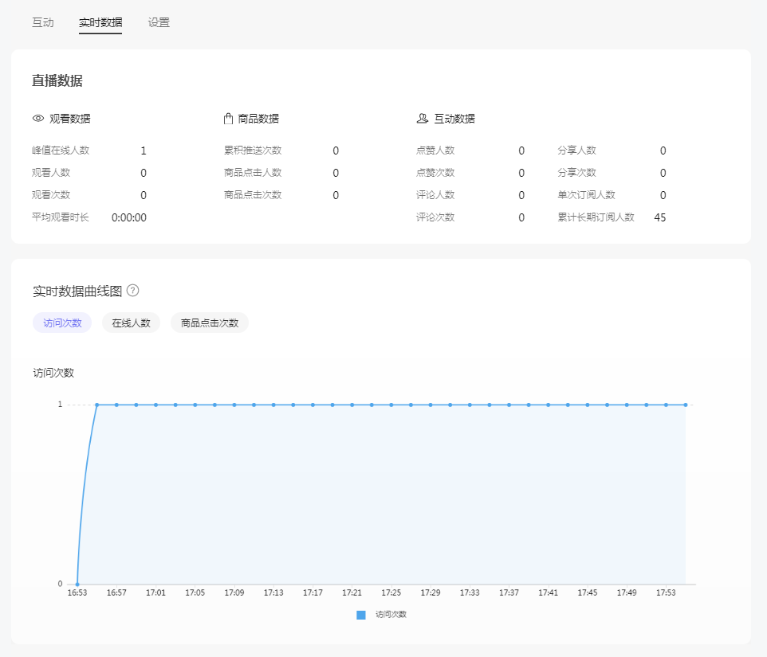
Task: Click the 访问次数 axis title above the chart
Action: (x=53, y=372)
